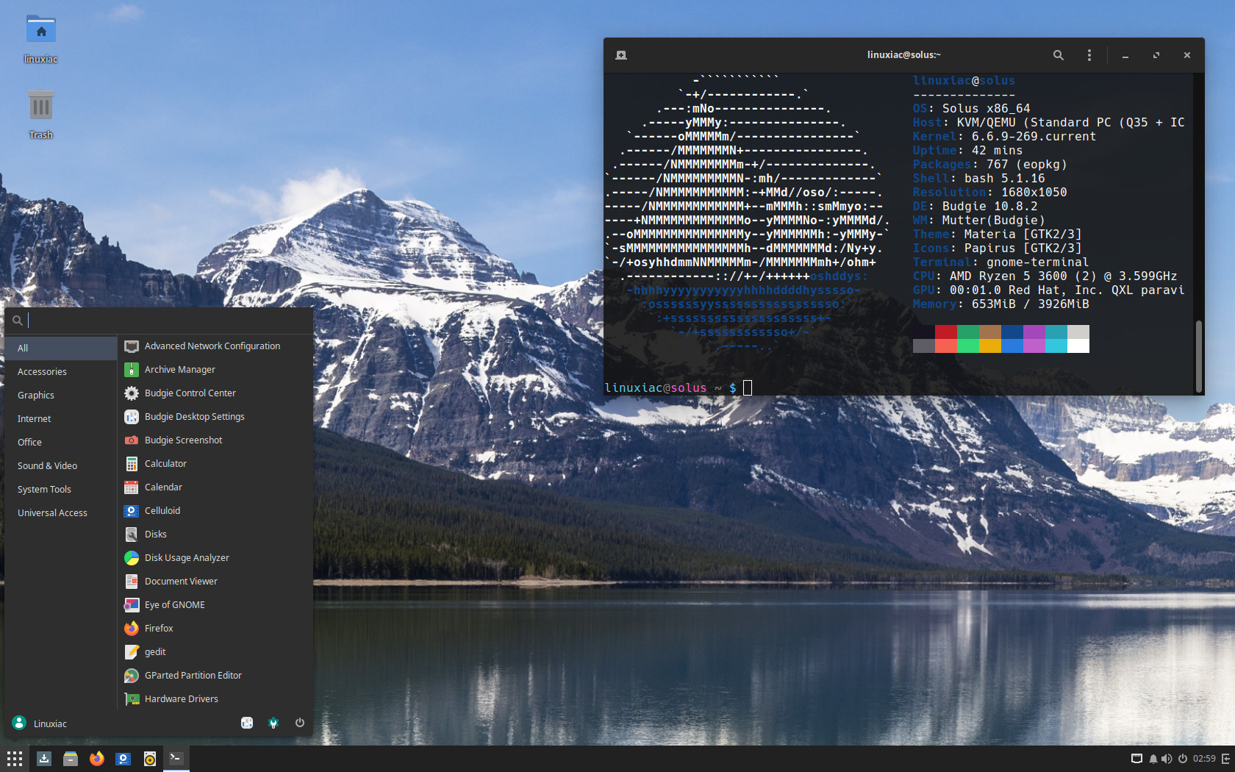The width and height of the screenshot is (1235, 772).
Task: Click the 'gnome-terminal' text in terminal output
Action: 1037,262
